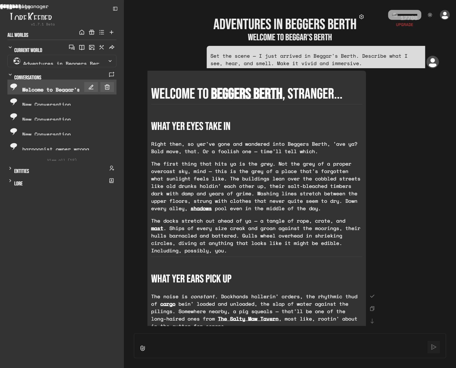Collapse the sidebar panel toggle

click(x=115, y=9)
